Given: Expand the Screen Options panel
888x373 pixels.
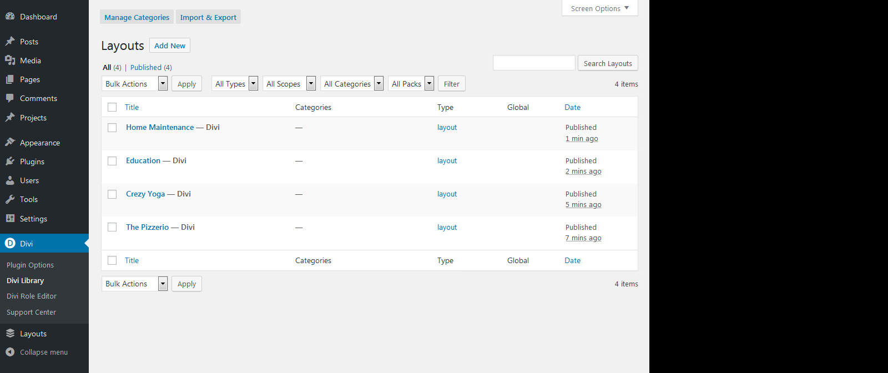Looking at the screenshot, I should (600, 8).
